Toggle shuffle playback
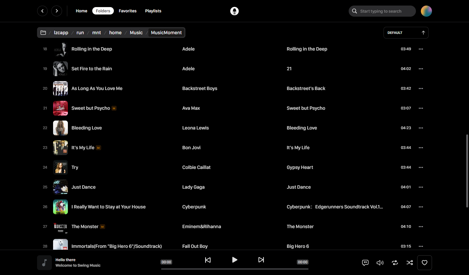Screen dimensions: 469x275 tap(410, 263)
